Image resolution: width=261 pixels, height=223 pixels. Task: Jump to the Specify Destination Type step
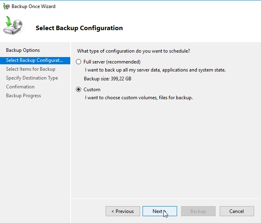pos(32,78)
